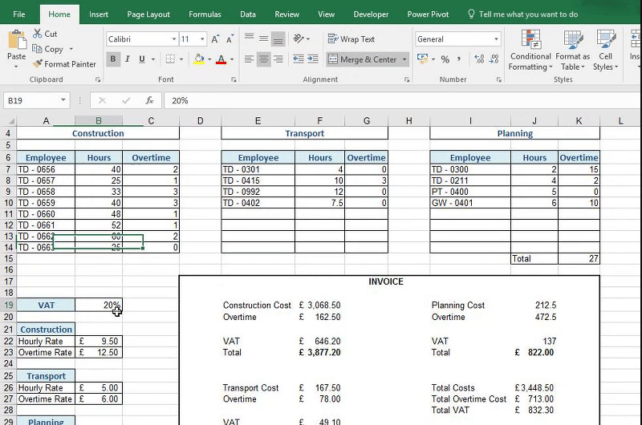Click the Increase Indent icon
The width and height of the screenshot is (642, 425).
(312, 59)
